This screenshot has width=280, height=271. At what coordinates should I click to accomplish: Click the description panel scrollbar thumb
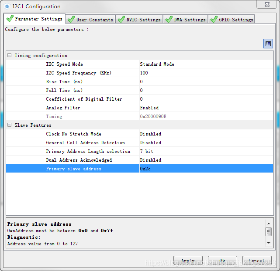coord(268,232)
